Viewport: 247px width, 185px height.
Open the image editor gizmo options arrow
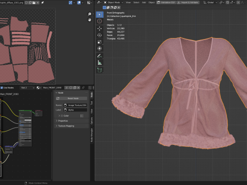click(x=74, y=3)
